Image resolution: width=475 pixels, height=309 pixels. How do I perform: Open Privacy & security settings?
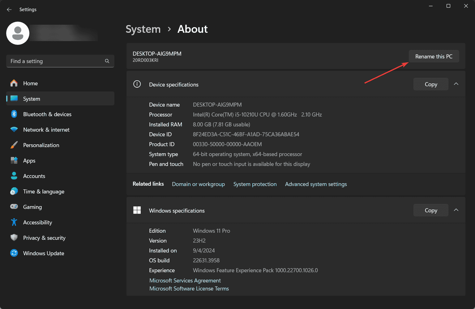tap(60, 238)
